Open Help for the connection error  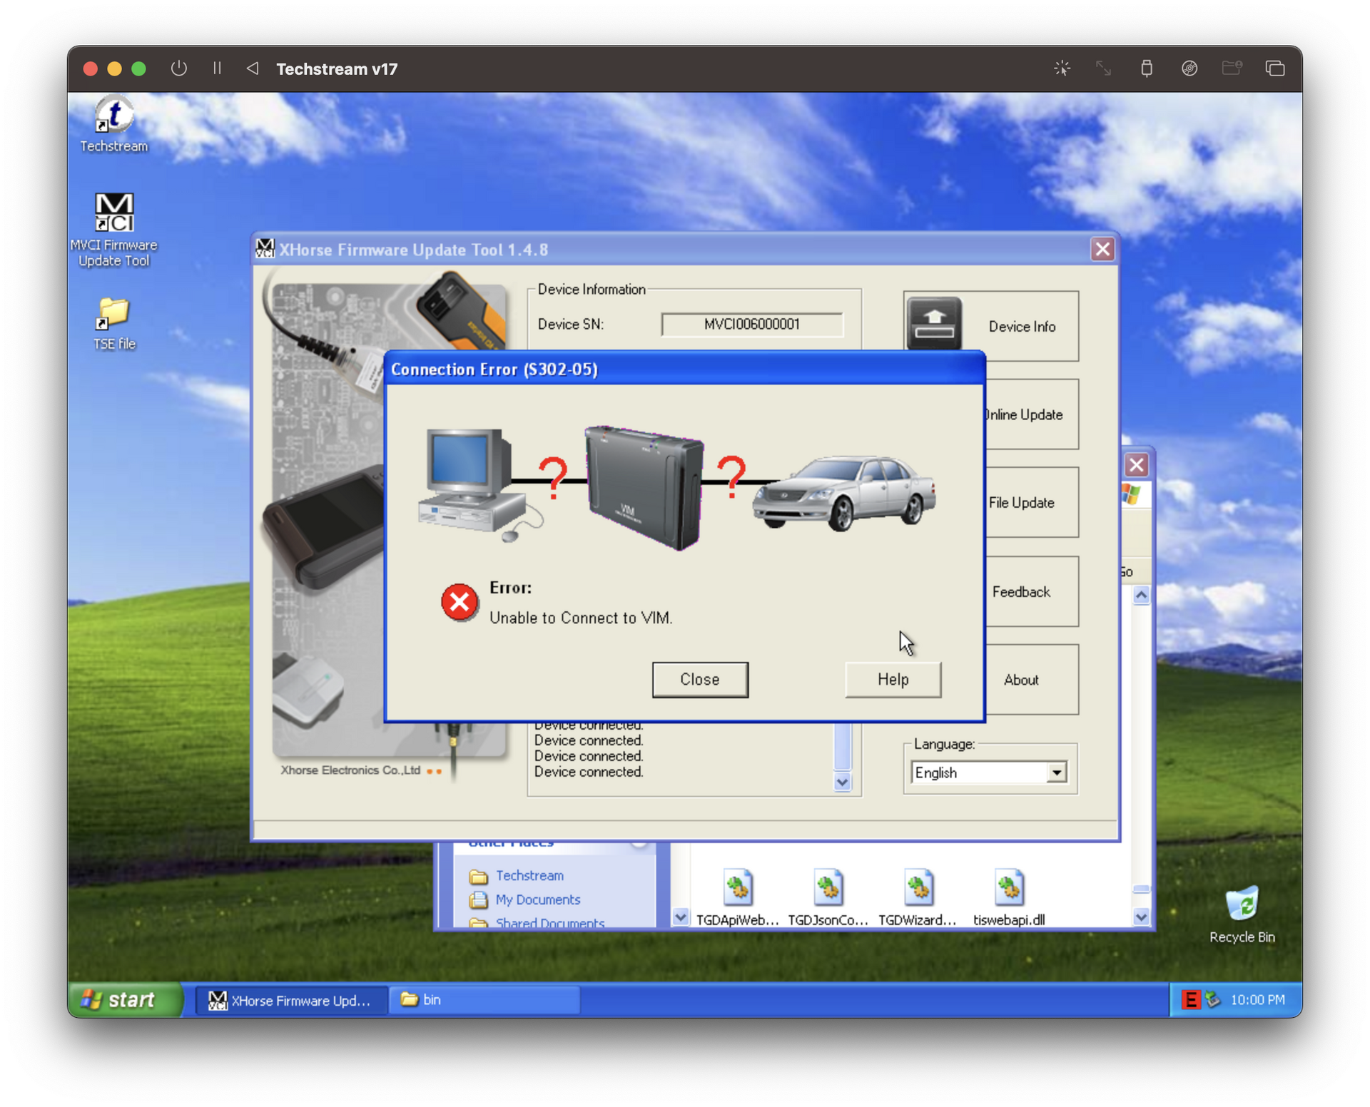point(893,679)
